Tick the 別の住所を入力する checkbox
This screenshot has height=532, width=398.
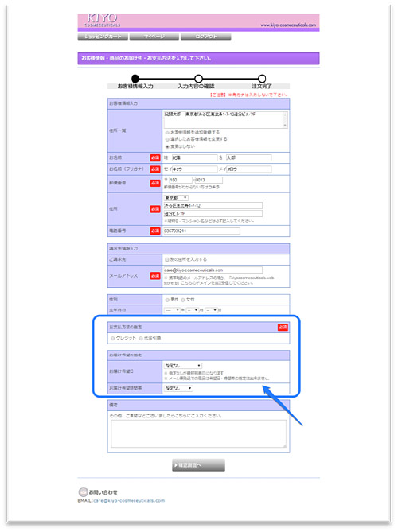(166, 259)
